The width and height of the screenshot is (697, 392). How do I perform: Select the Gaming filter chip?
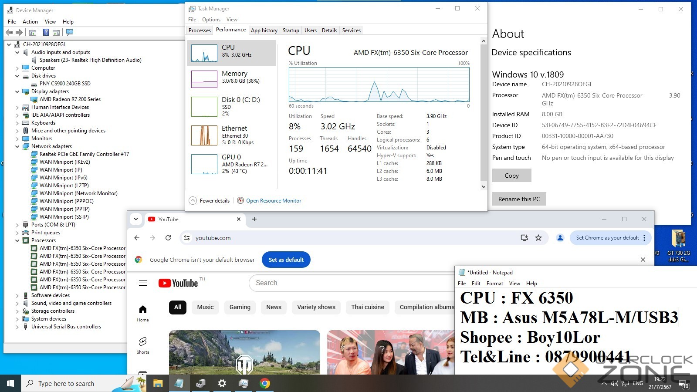click(x=240, y=307)
